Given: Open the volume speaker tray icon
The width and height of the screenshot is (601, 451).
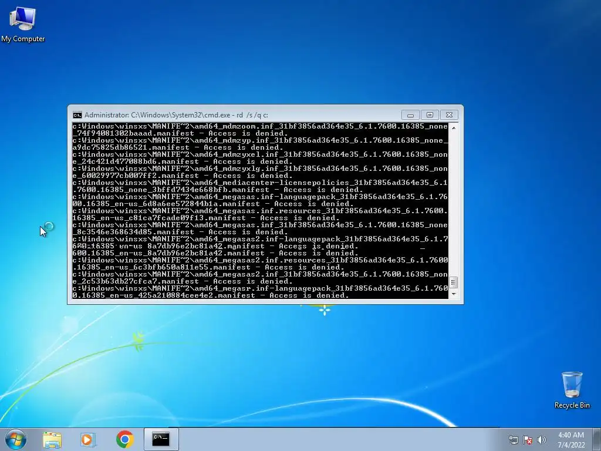Looking at the screenshot, I should (541, 440).
